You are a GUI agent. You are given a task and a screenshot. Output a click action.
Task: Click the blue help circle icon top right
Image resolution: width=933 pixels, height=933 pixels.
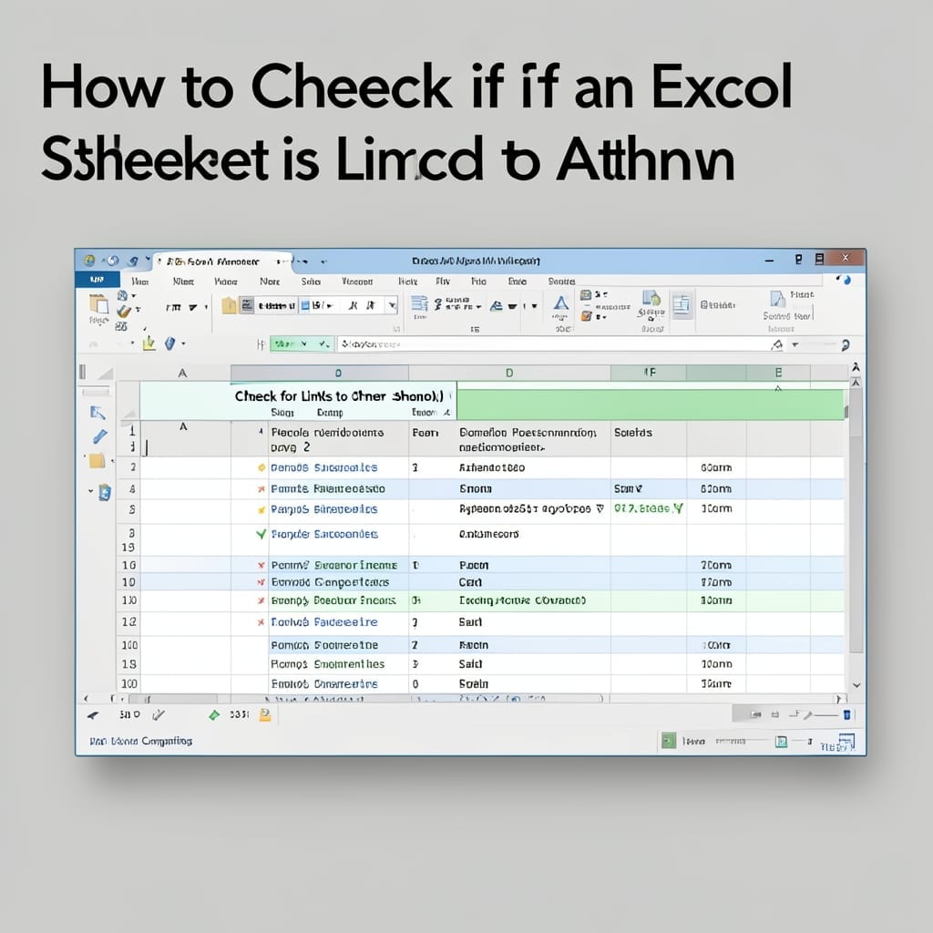click(846, 280)
